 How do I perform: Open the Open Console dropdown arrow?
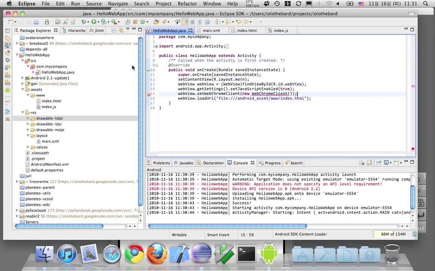point(401,163)
